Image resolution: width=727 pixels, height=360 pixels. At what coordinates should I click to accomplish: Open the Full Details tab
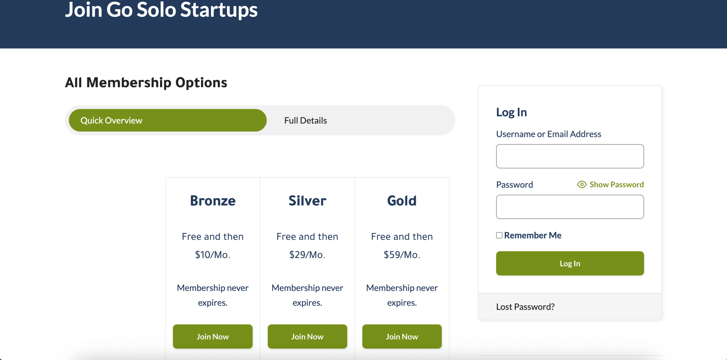point(306,120)
